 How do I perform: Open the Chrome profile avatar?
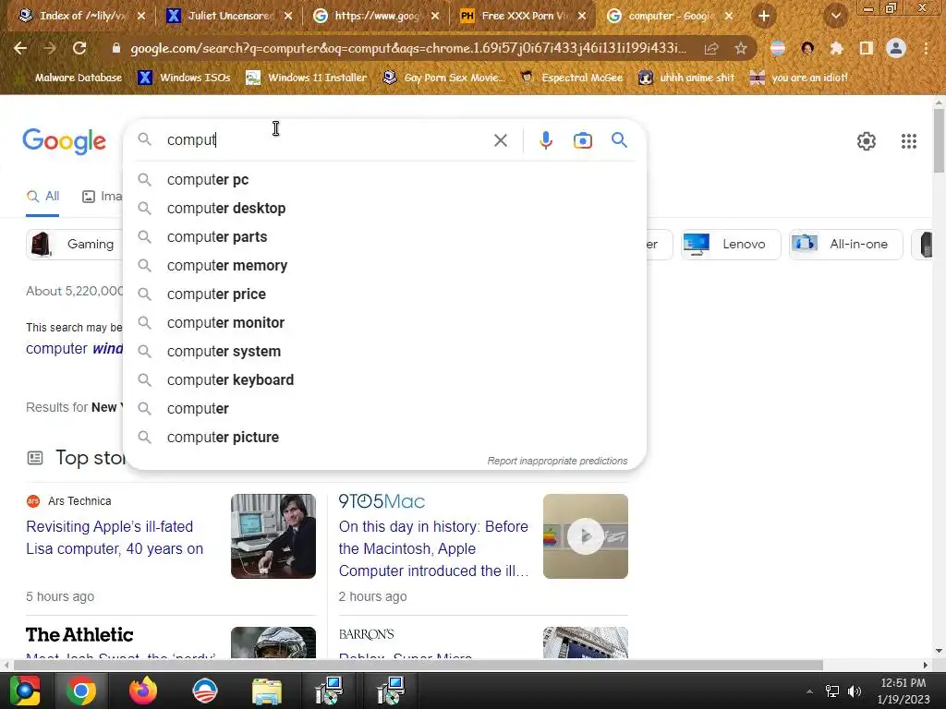point(896,48)
